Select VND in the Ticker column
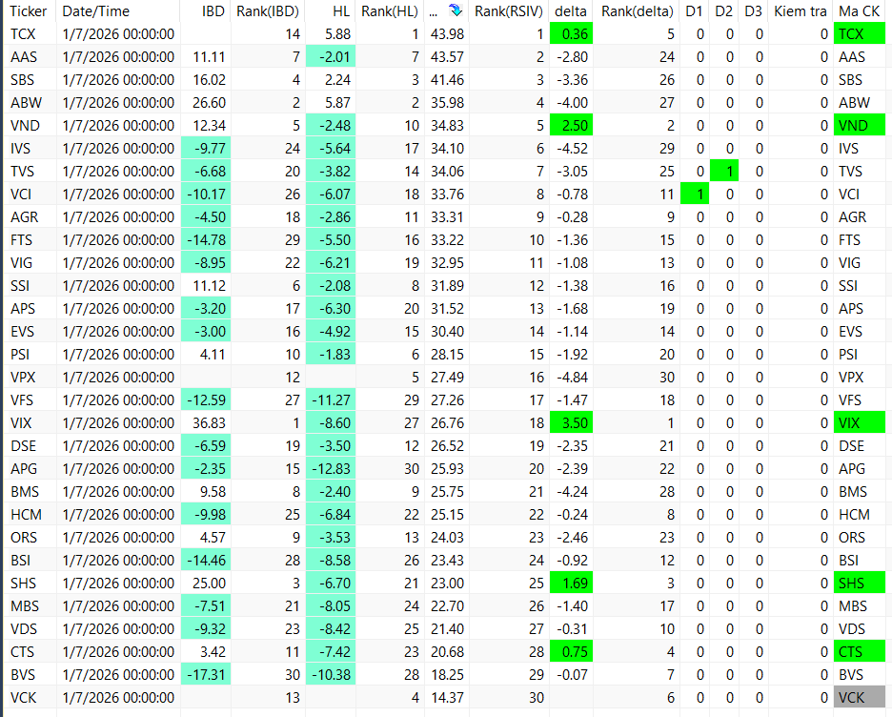This screenshot has width=892, height=717. click(25, 125)
